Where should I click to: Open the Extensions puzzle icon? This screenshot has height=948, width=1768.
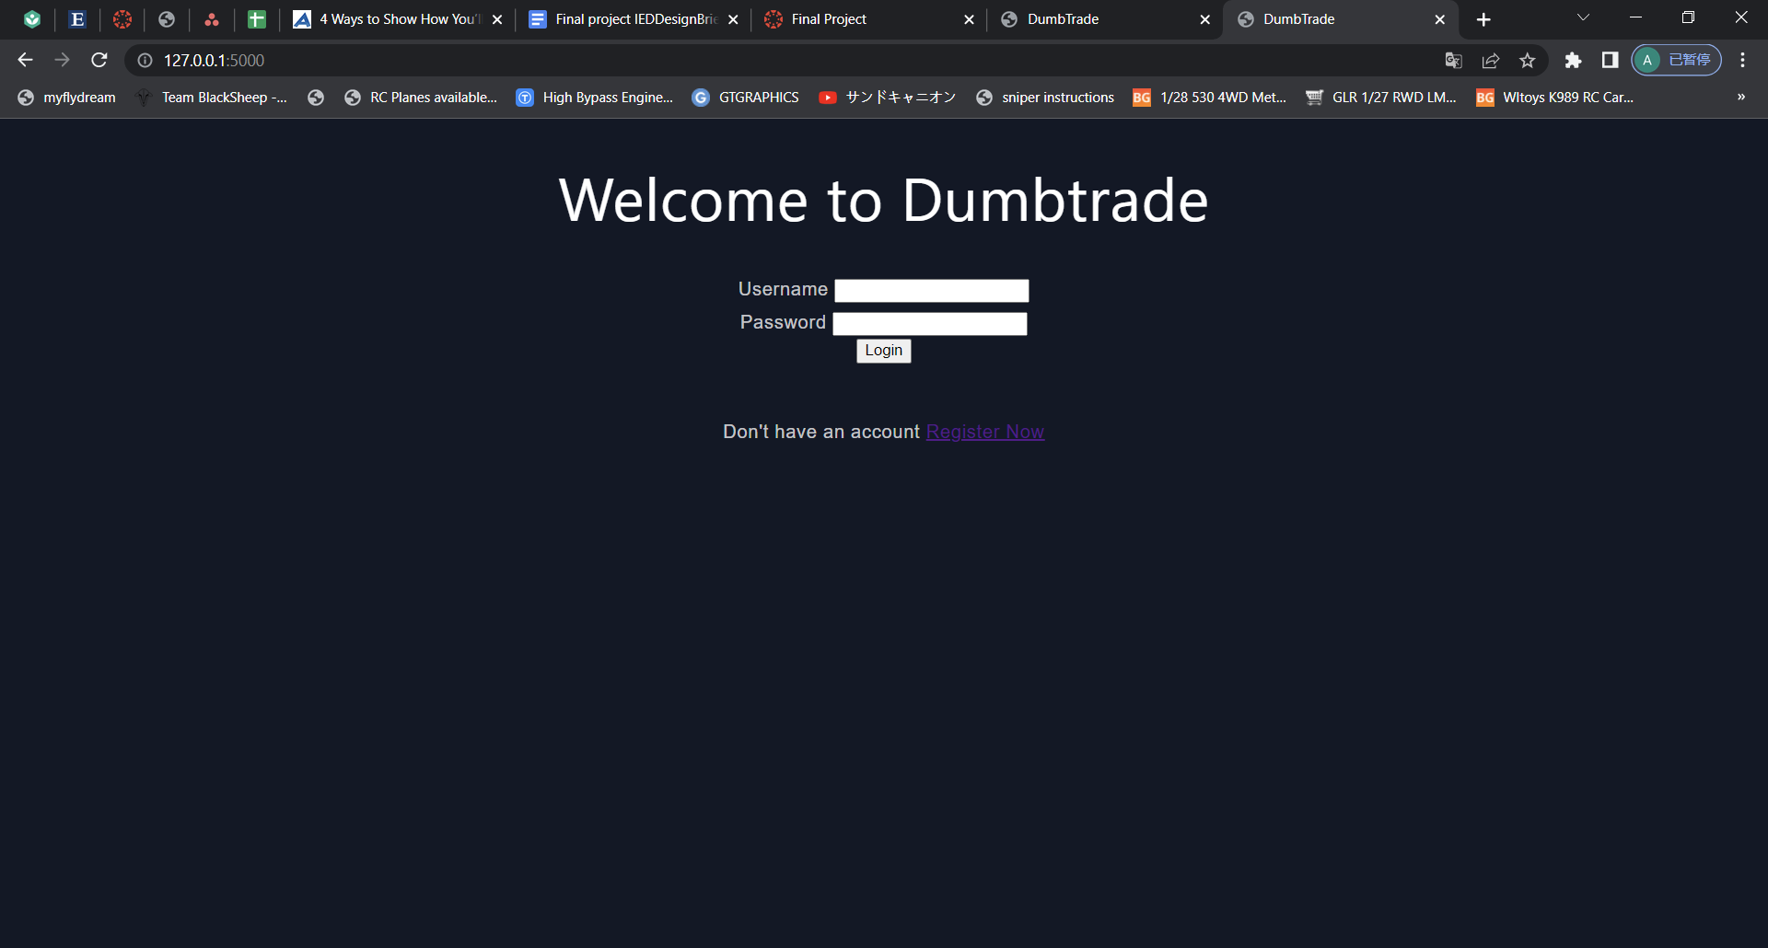tap(1573, 60)
